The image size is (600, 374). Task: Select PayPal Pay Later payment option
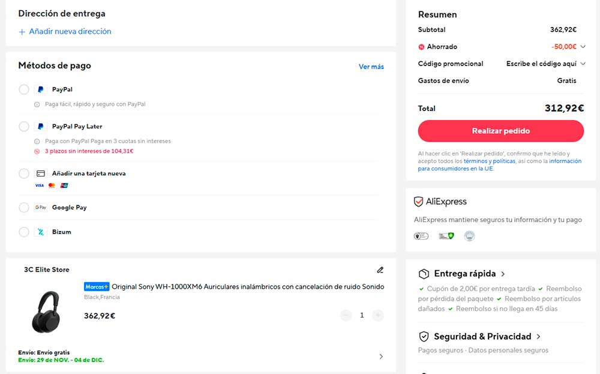pos(24,127)
